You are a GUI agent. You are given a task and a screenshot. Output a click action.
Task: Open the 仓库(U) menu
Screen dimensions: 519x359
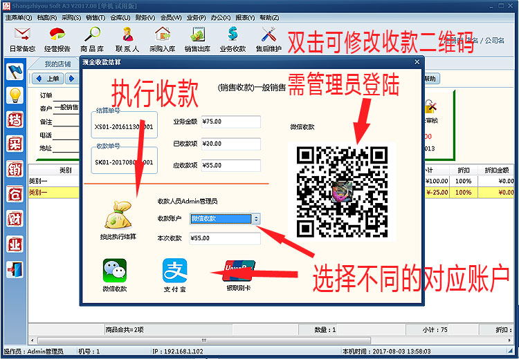click(120, 17)
